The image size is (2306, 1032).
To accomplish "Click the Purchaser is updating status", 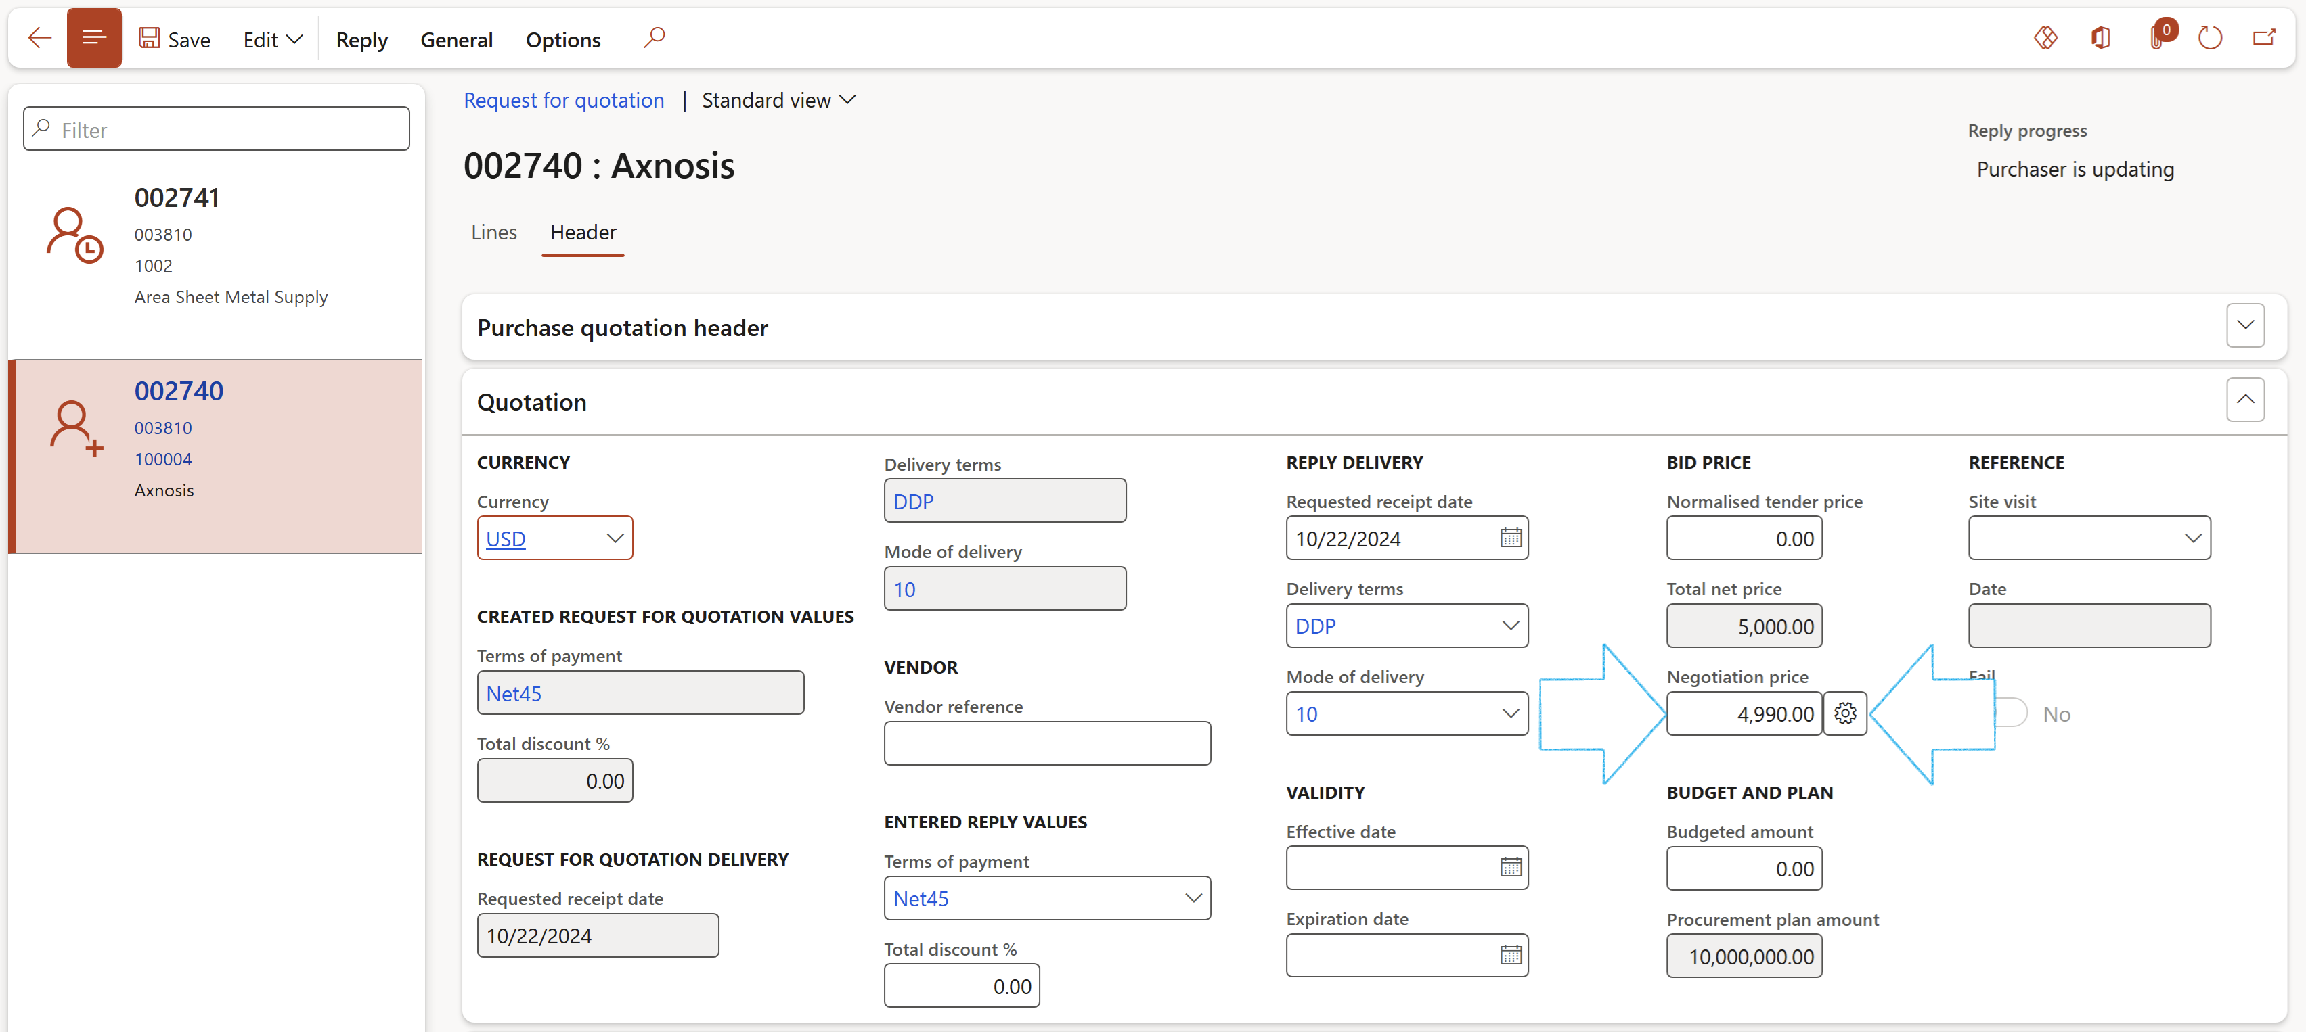I will pyautogui.click(x=2075, y=169).
